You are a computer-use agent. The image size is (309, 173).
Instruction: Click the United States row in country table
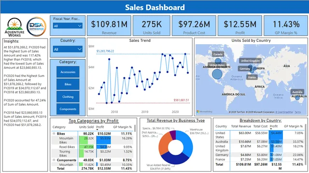click(x=259, y=135)
